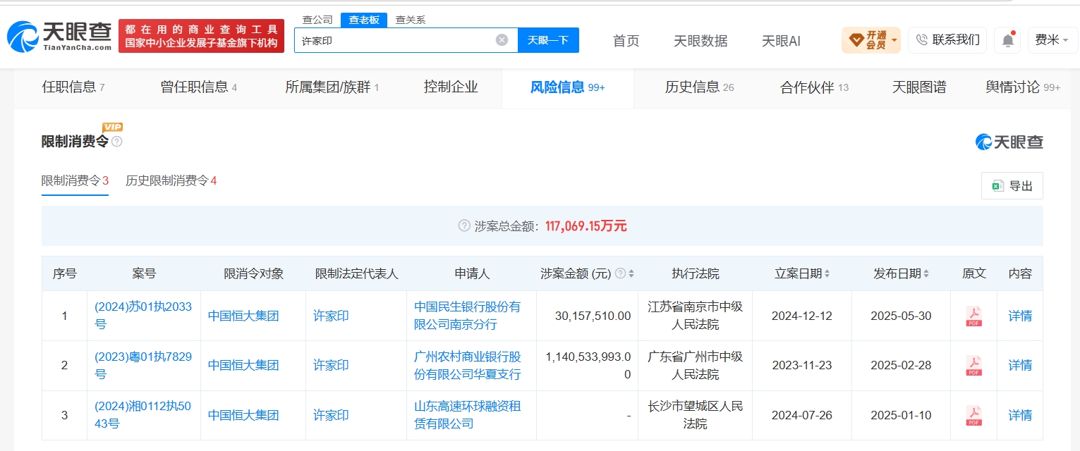This screenshot has width=1080, height=451.
Task: Select the 查公司 search tab
Action: [317, 20]
